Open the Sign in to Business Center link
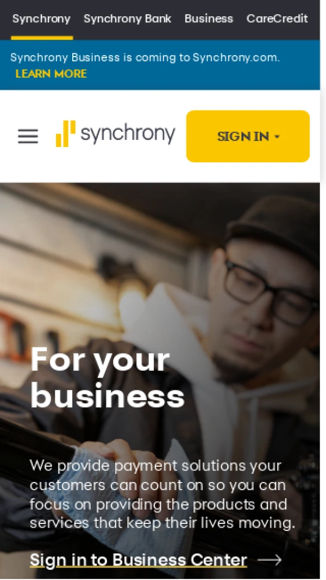The image size is (326, 580). point(138,560)
